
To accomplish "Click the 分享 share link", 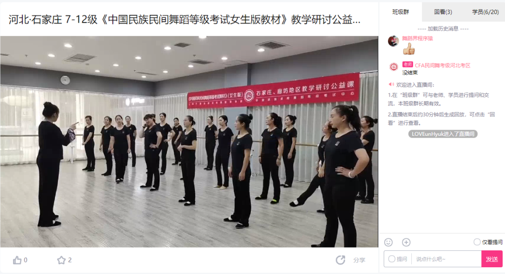I will tap(359, 260).
